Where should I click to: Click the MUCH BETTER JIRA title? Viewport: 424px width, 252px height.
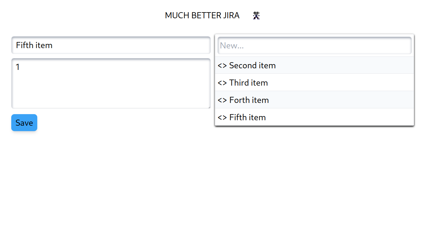202,15
